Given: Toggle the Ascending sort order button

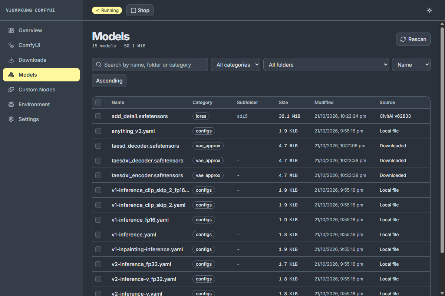Looking at the screenshot, I should [x=109, y=81].
